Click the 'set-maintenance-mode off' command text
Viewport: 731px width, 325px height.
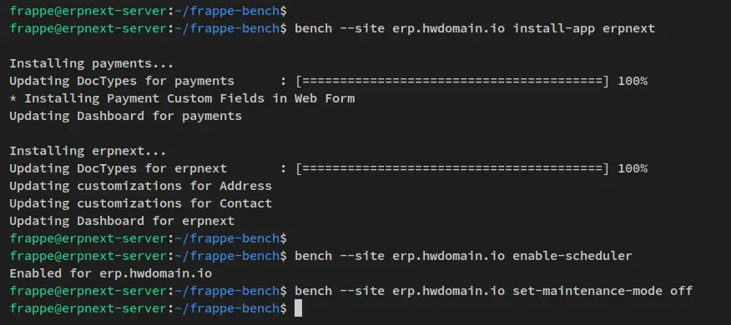point(602,291)
